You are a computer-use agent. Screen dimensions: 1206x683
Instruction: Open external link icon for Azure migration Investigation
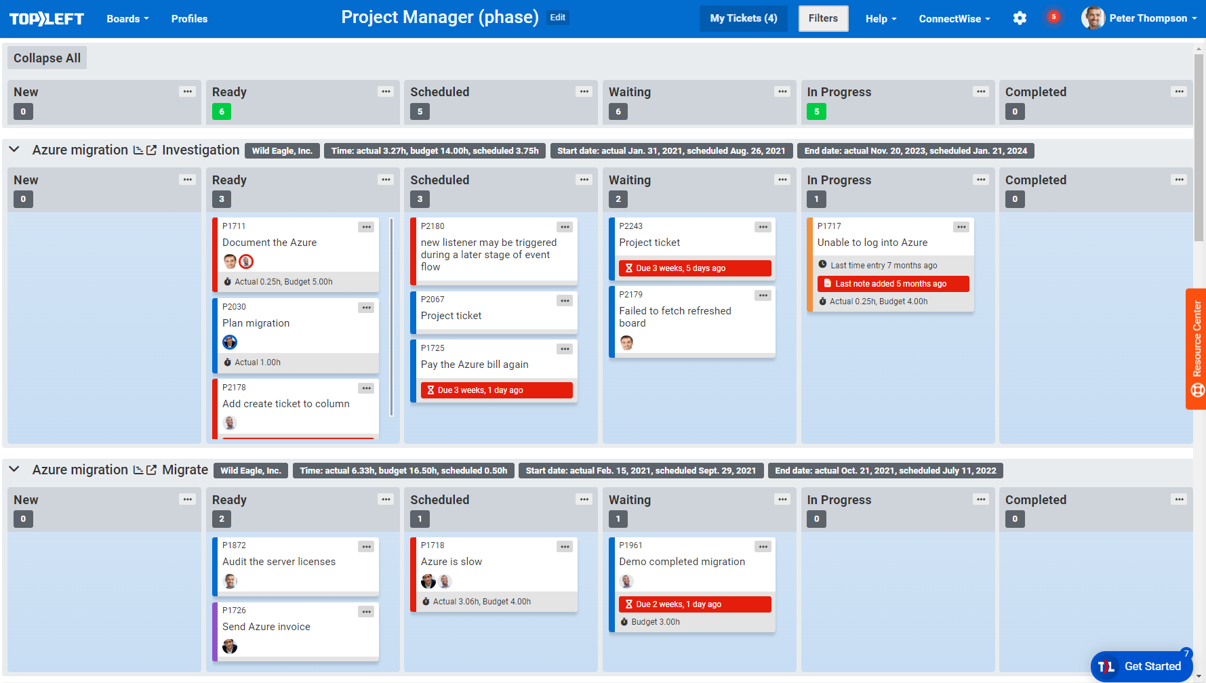[152, 150]
